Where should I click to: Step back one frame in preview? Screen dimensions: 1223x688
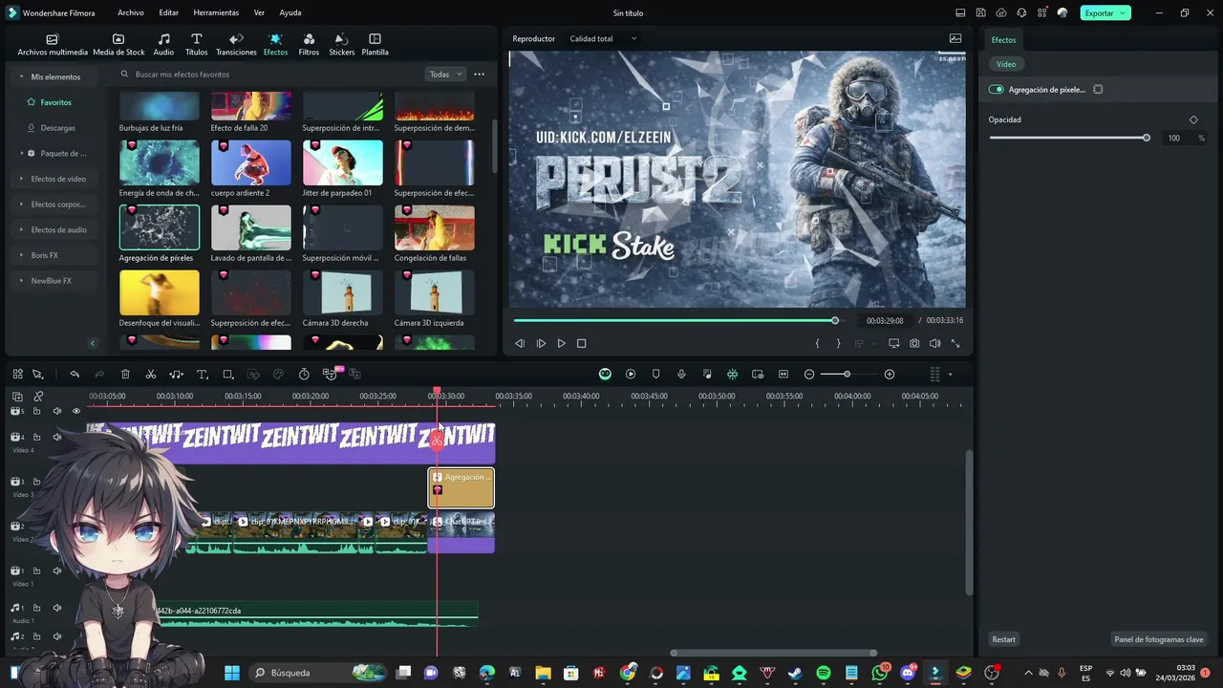(520, 343)
